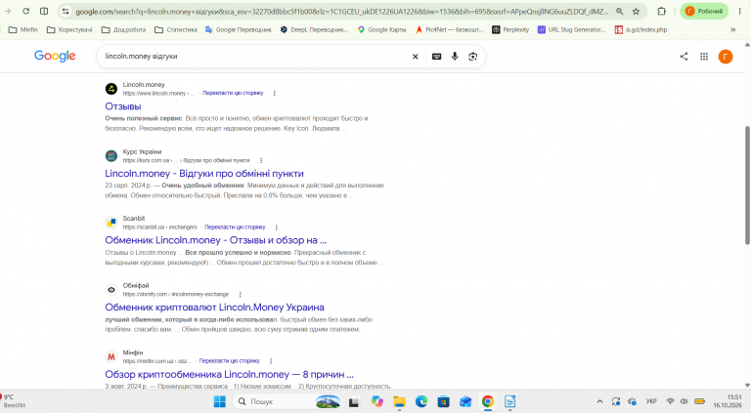Click the site info icon in address bar
The height and width of the screenshot is (413, 751).
click(66, 11)
